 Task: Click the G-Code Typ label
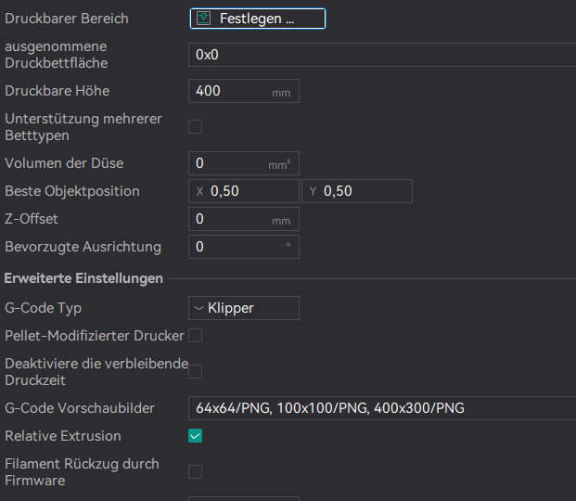[x=43, y=308]
